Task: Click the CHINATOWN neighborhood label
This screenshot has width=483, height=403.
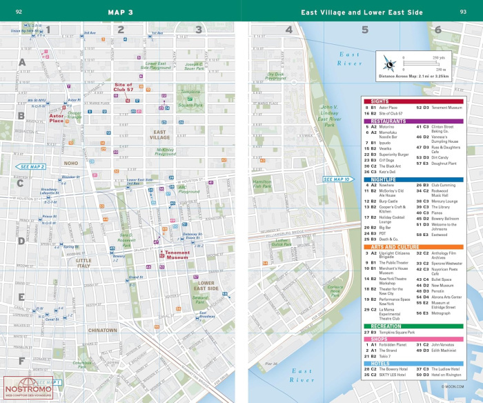Action: click(x=102, y=331)
